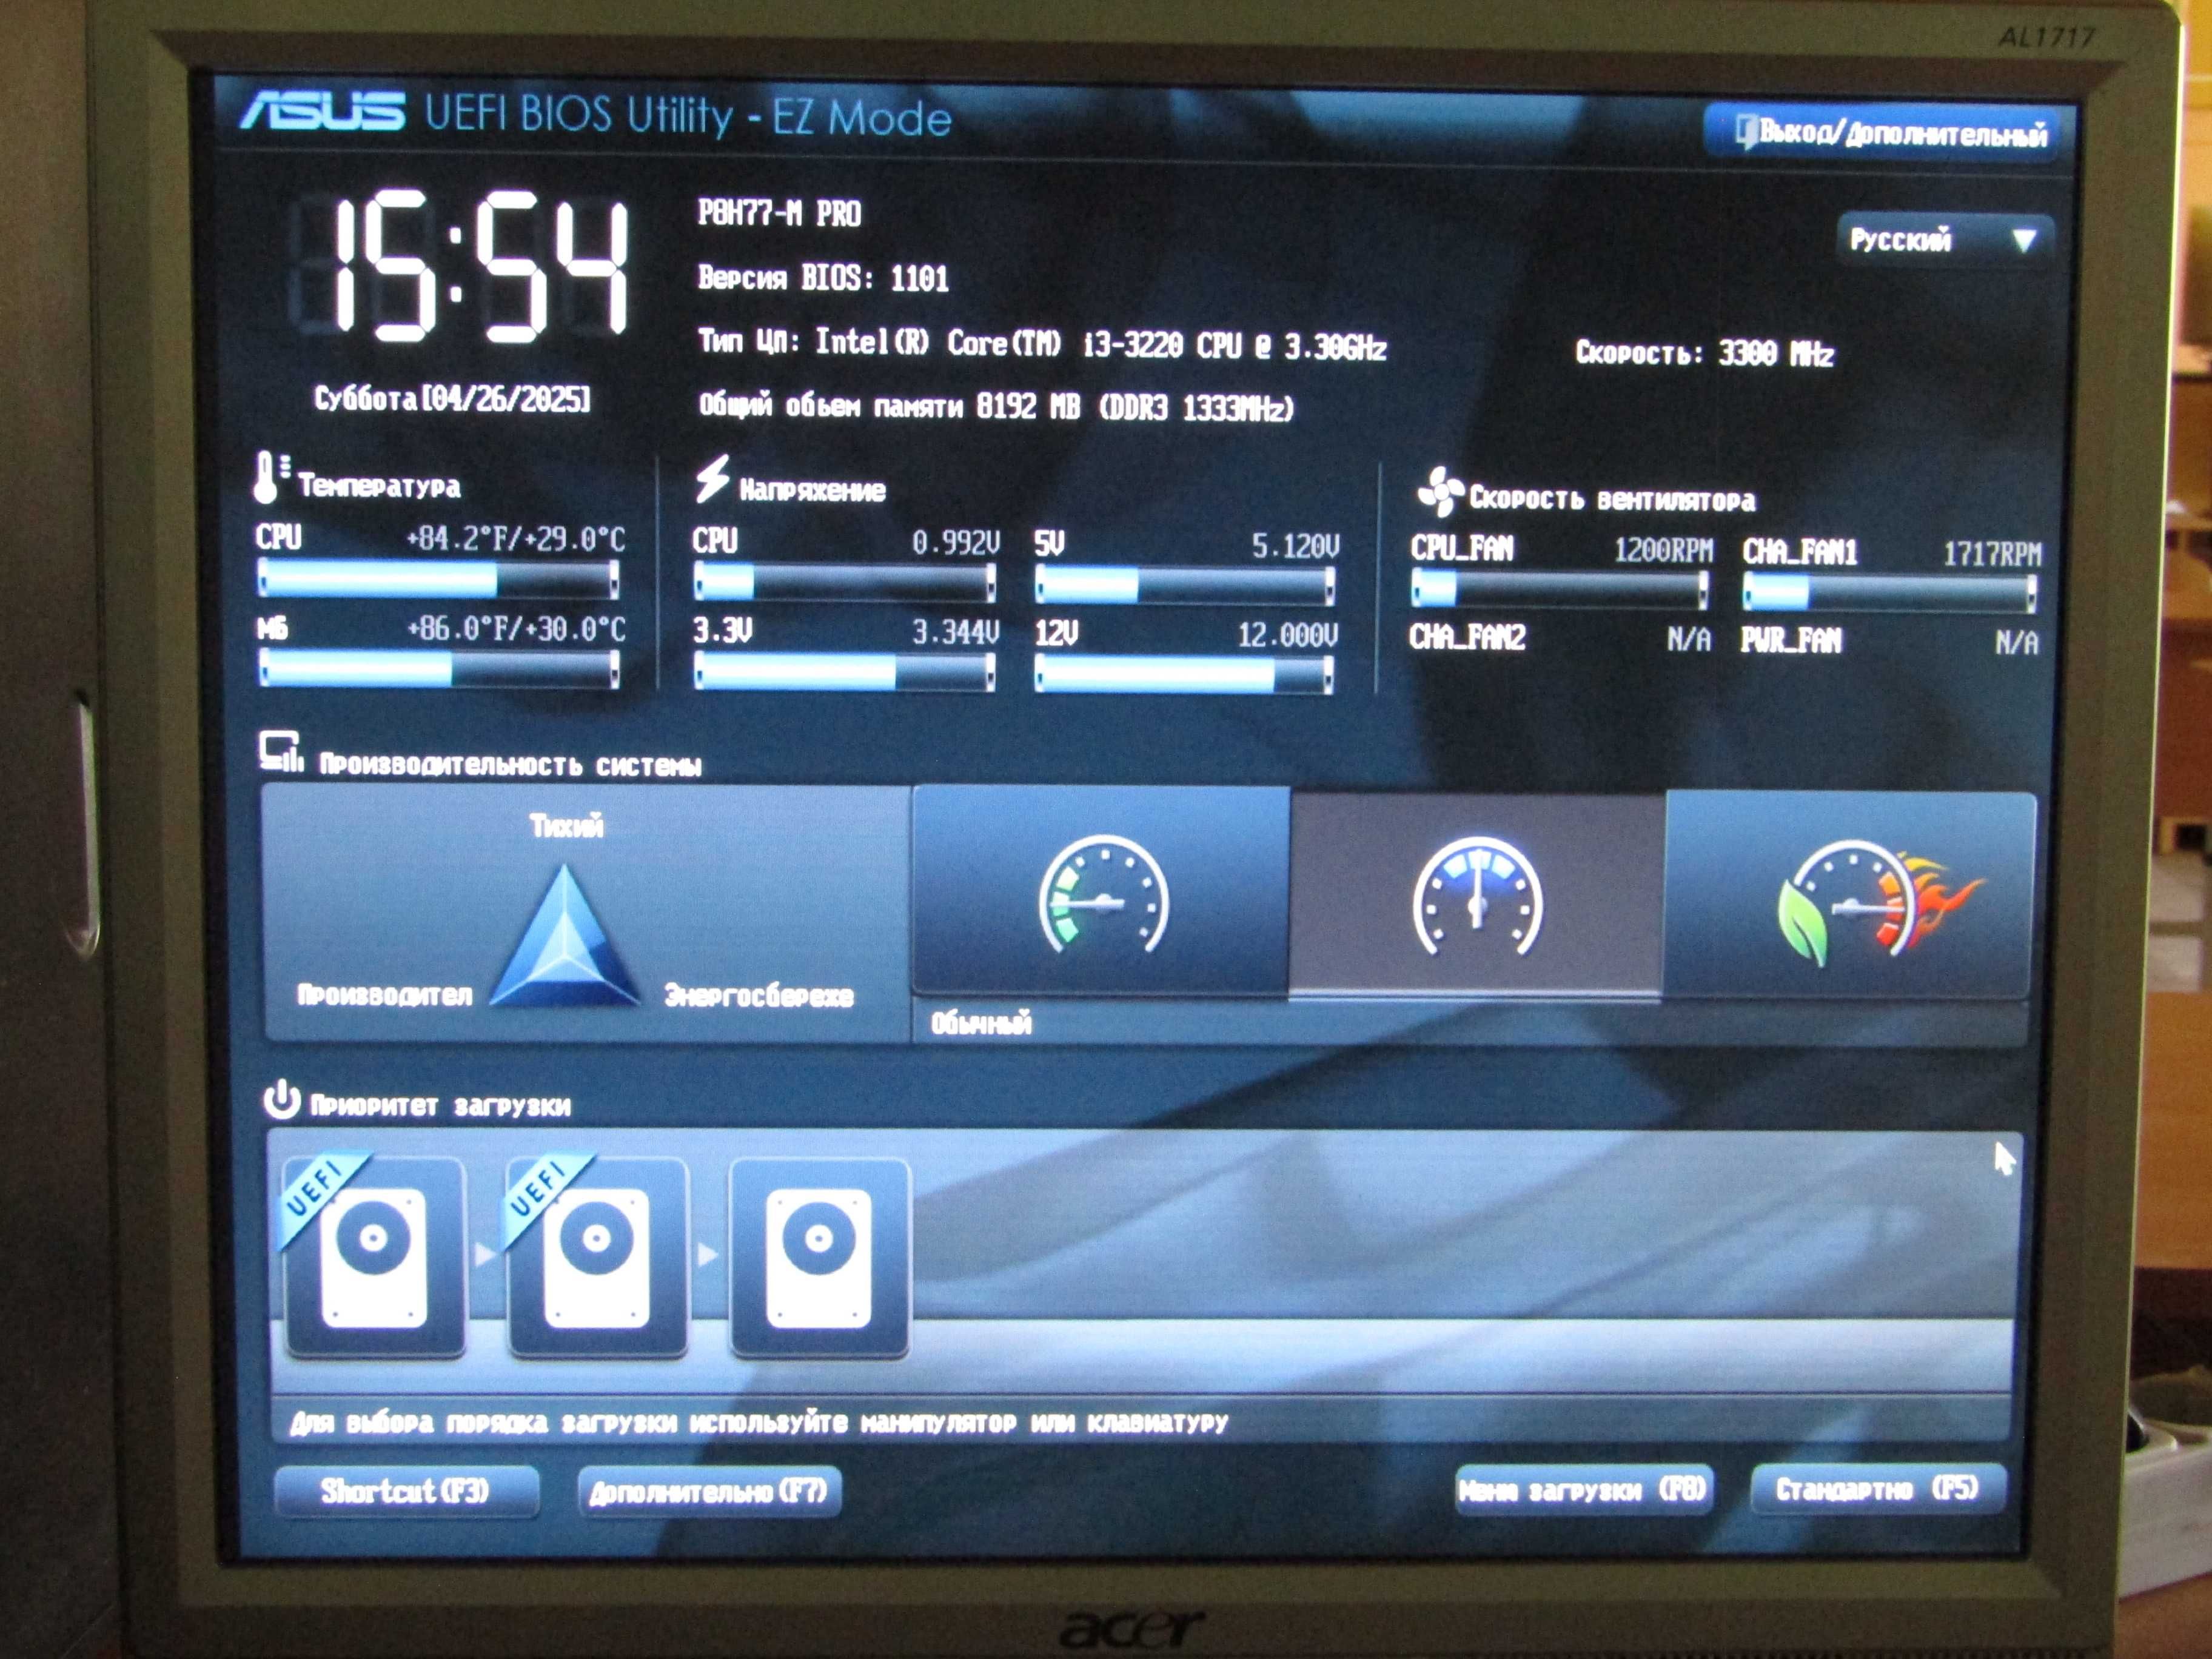Click the Производительность системы monitor icon

tap(281, 753)
